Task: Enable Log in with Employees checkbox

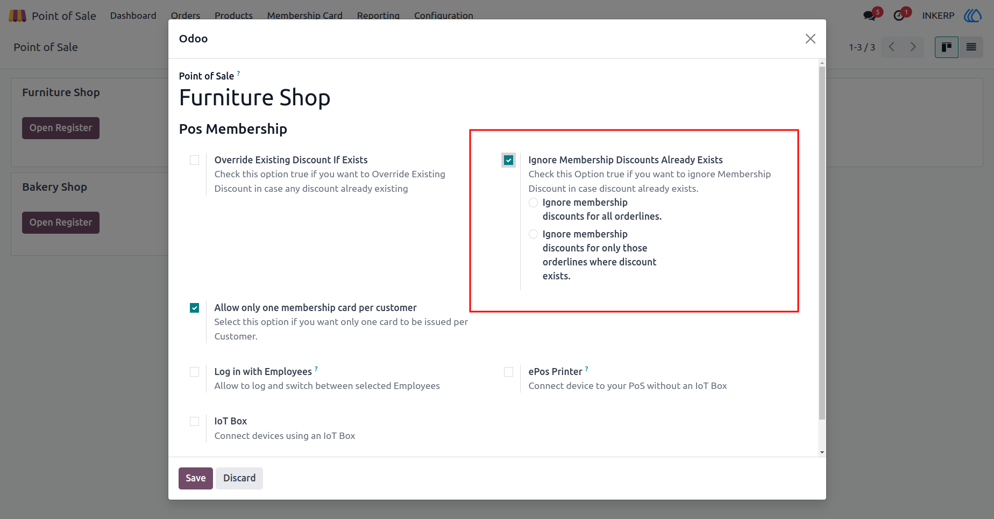Action: 194,372
